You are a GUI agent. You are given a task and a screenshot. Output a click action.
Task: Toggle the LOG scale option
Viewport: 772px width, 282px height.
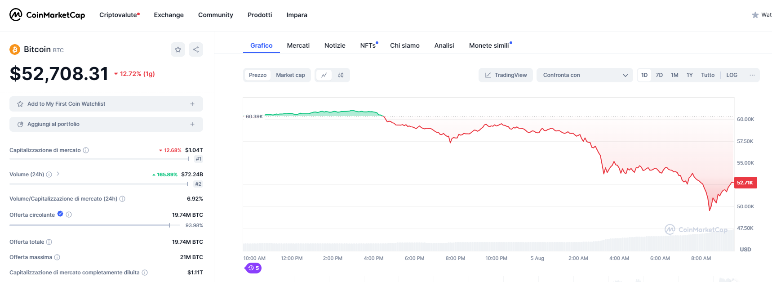click(732, 75)
